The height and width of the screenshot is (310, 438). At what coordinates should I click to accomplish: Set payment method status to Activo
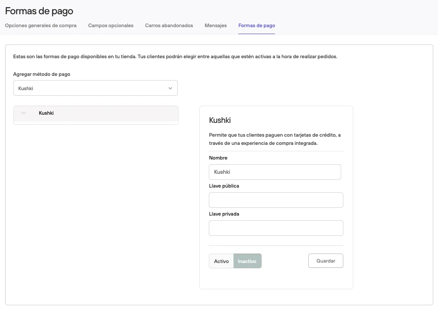coord(221,261)
